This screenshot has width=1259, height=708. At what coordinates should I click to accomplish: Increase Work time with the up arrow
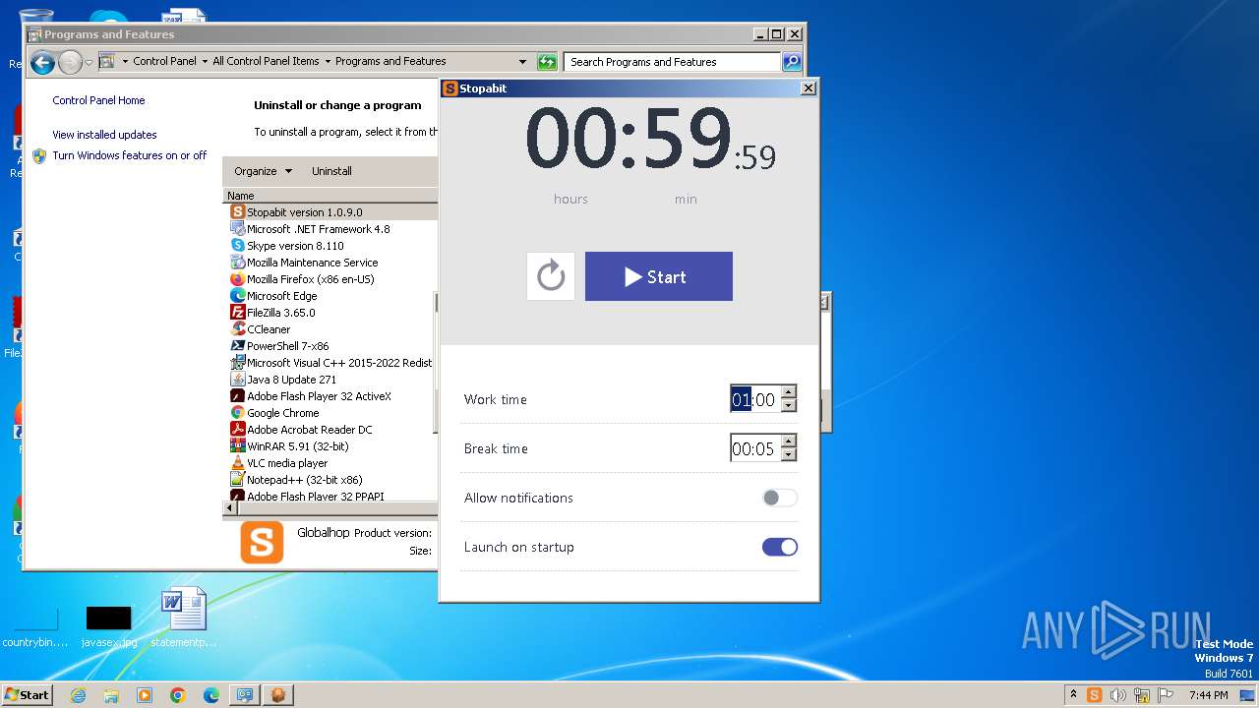tap(788, 392)
